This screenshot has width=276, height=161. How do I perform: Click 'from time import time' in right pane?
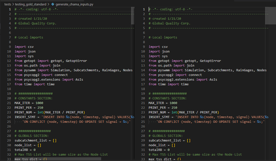point(169,84)
